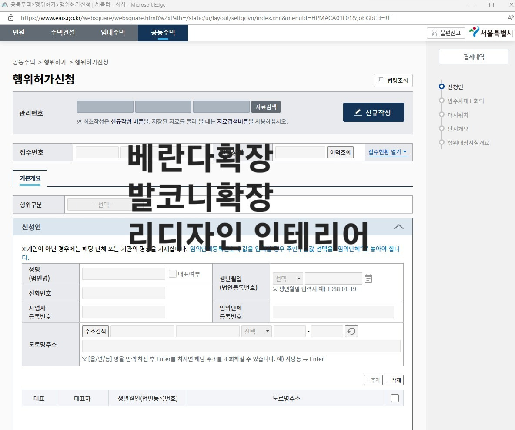The image size is (515, 430).
Task: Click the 이력조회 button
Action: pos(340,152)
